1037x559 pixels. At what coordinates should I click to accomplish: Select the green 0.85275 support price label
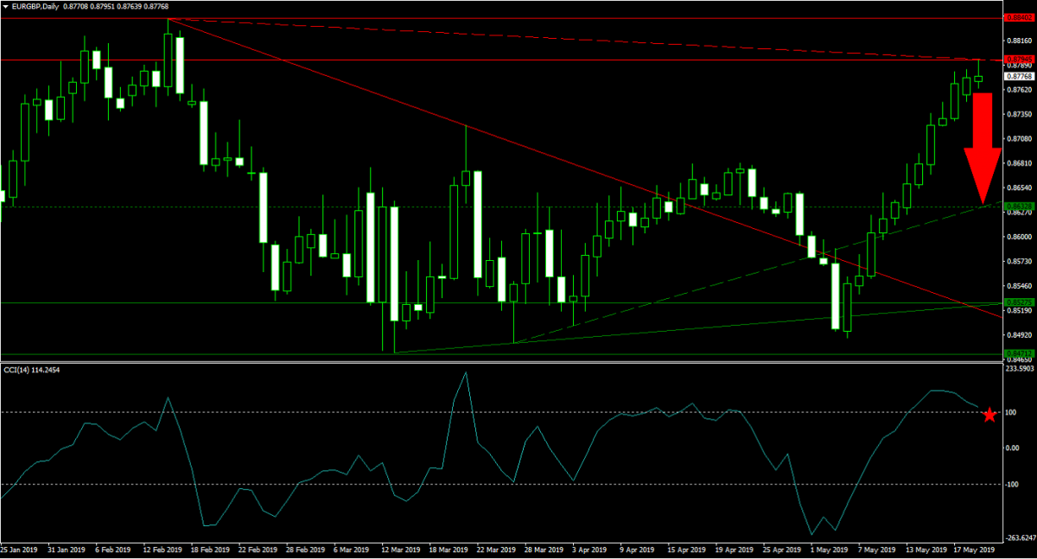(x=1018, y=302)
